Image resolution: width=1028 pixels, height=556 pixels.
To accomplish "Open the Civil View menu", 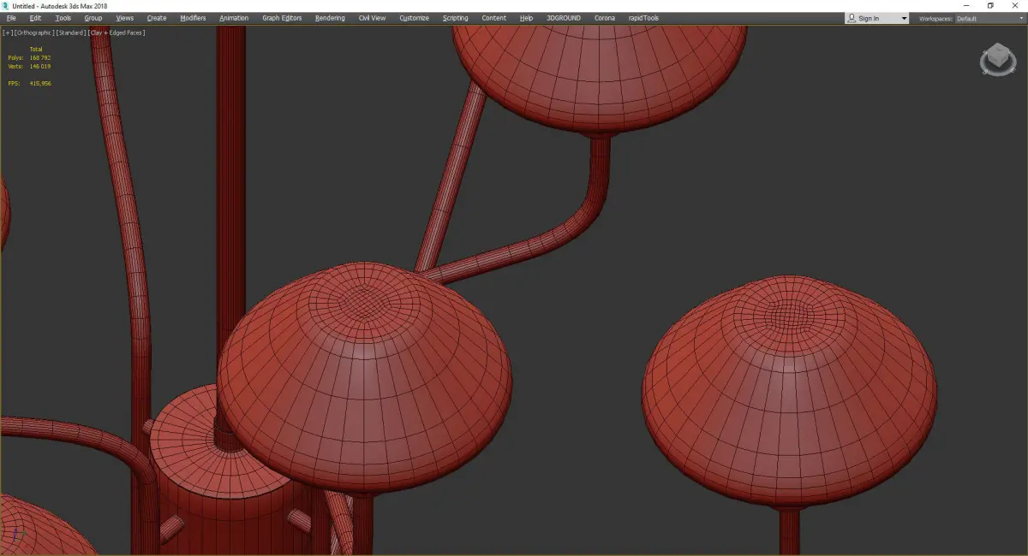I will pyautogui.click(x=372, y=18).
